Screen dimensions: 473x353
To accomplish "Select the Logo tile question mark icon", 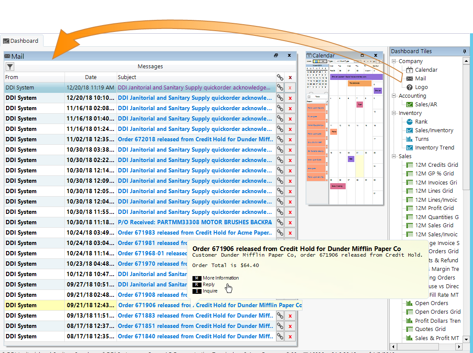I will (410, 87).
